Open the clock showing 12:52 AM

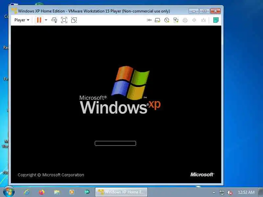[x=246, y=192]
